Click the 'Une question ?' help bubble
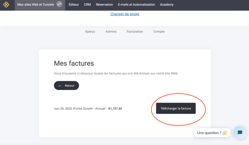 (212, 133)
